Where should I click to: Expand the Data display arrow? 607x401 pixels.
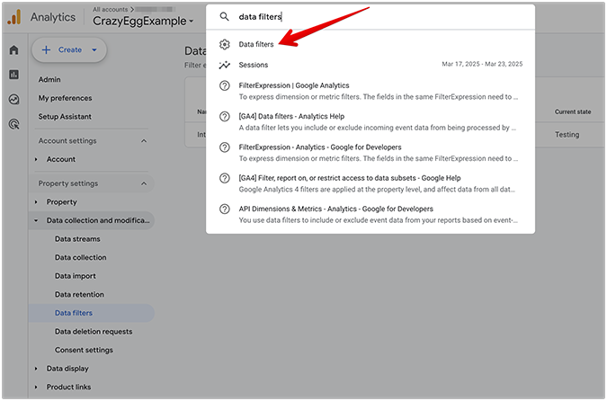(x=36, y=369)
